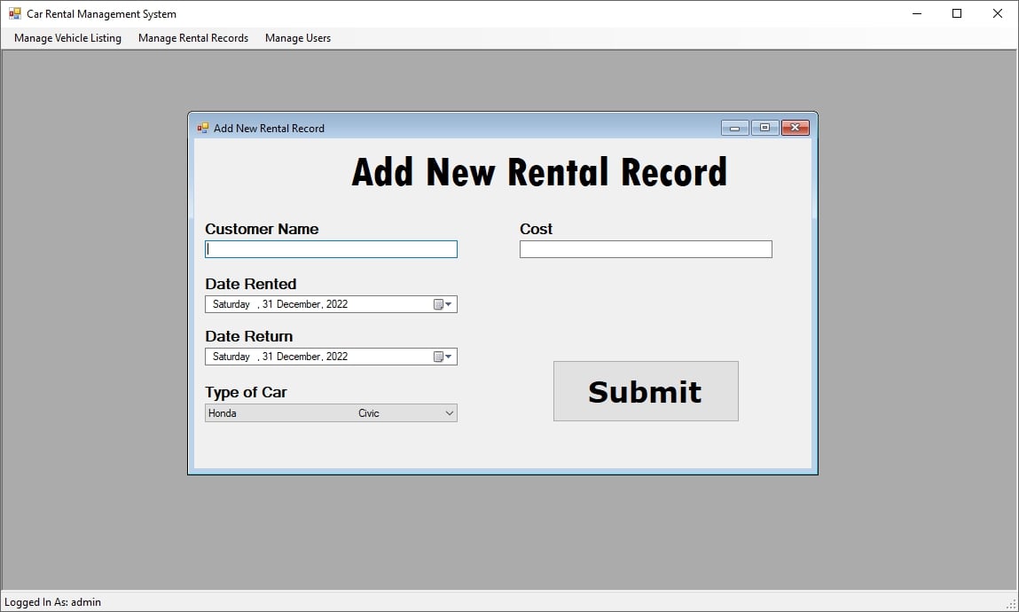Open the Manage Users menu
Viewport: 1019px width, 612px height.
click(298, 38)
